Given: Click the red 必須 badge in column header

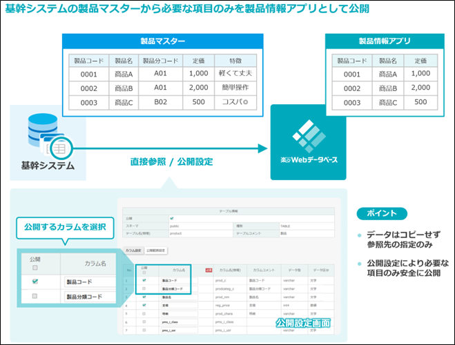Looking at the screenshot, I should (x=209, y=270).
